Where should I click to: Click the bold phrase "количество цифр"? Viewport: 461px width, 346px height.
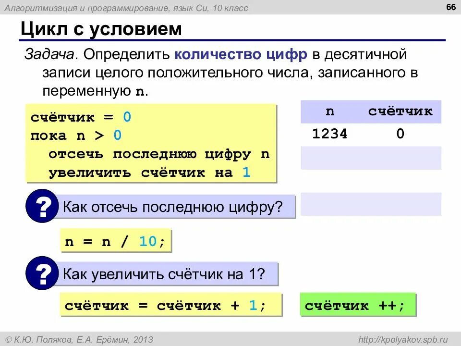(x=241, y=54)
